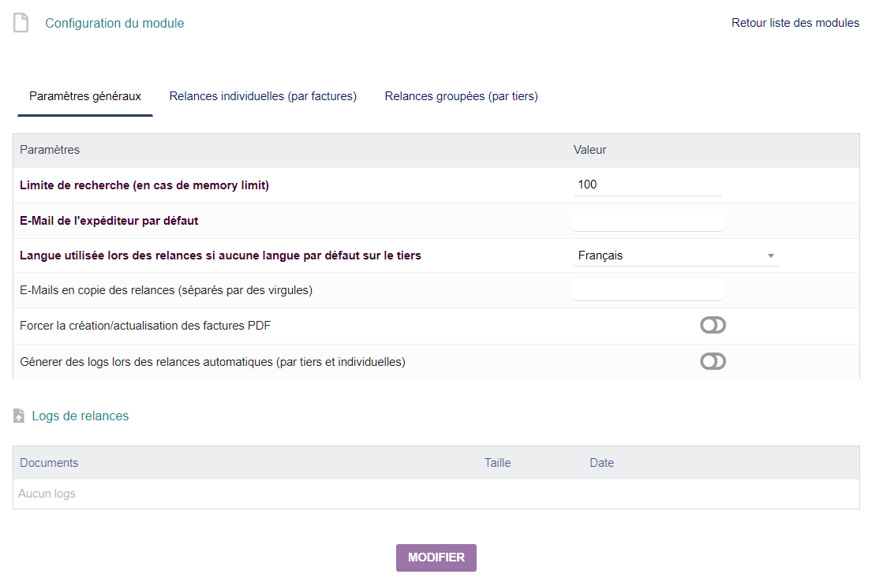Enable logs for automatic relances
Screen dimensions: 872x578
click(713, 361)
